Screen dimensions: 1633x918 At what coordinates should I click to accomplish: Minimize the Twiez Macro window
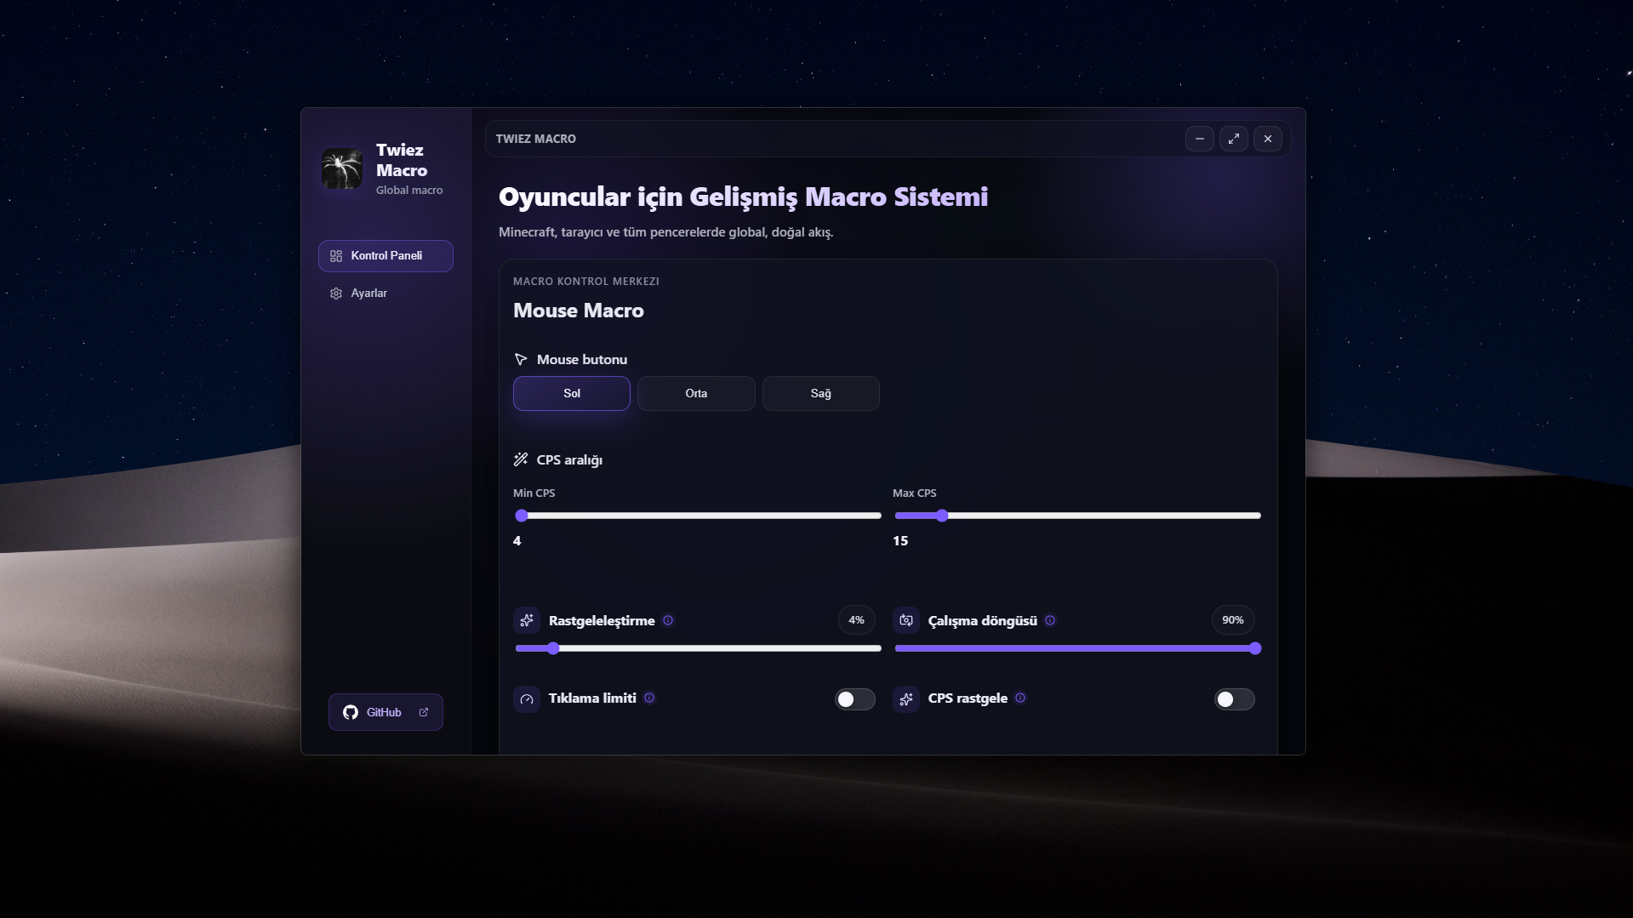coord(1200,139)
